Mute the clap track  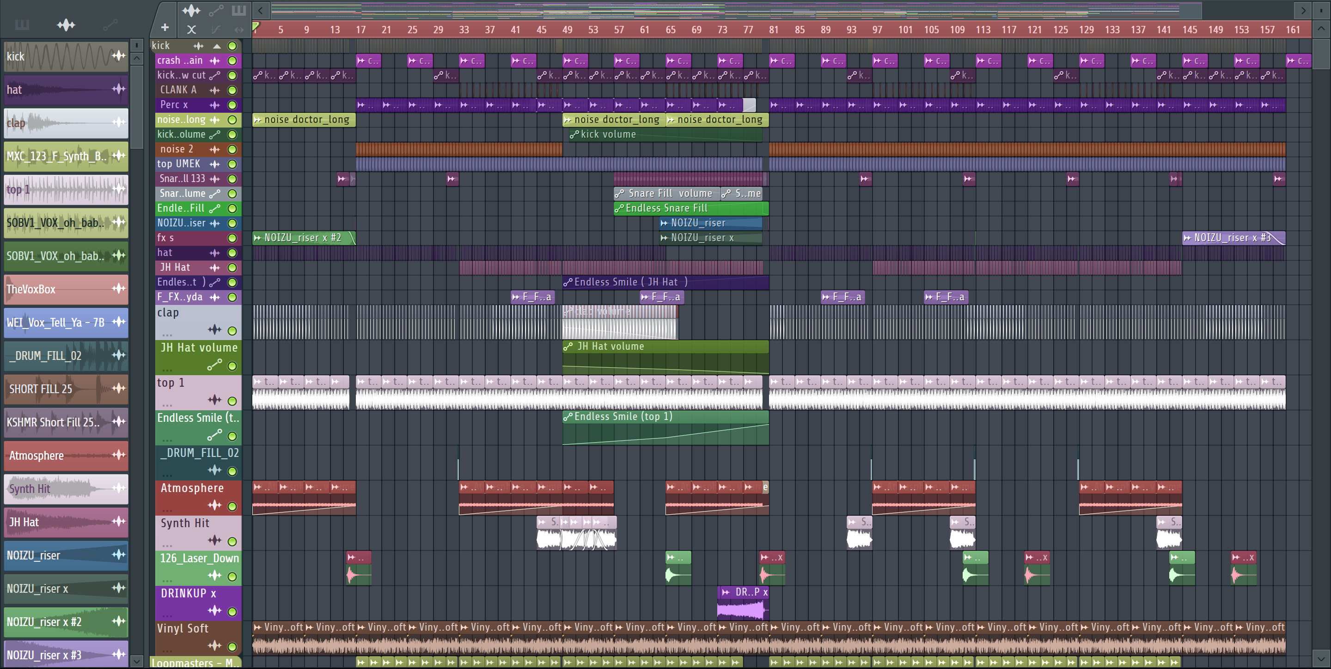click(232, 331)
